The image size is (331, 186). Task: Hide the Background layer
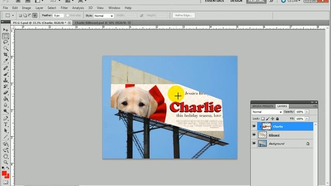[x=254, y=144]
